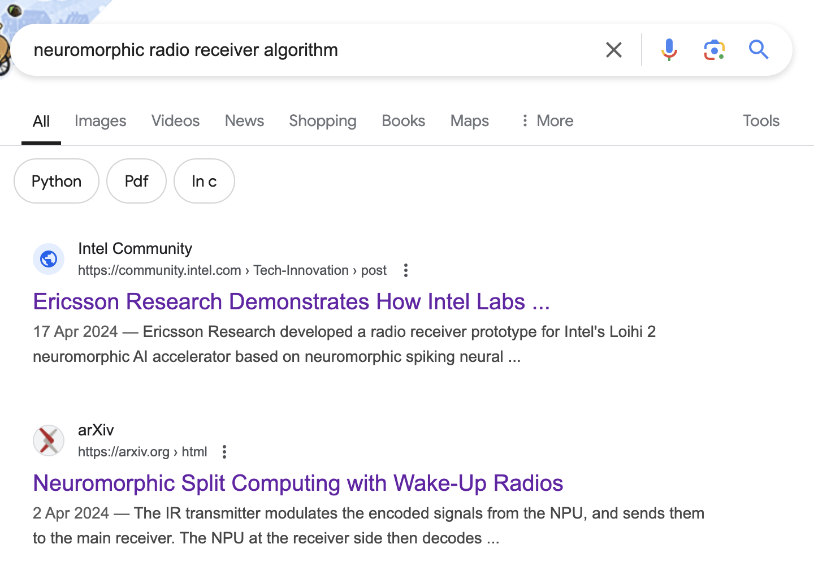Go to the Books tab
The image size is (814, 570).
(403, 120)
